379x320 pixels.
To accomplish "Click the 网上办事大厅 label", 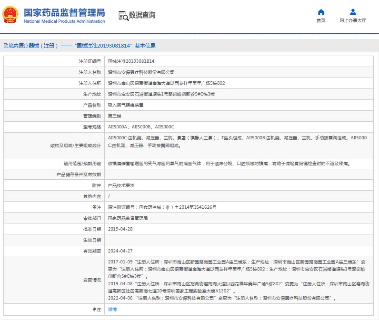I will (353, 20).
